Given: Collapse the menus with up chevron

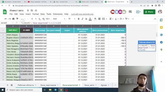Looking at the screenshot, I should coord(155,19).
